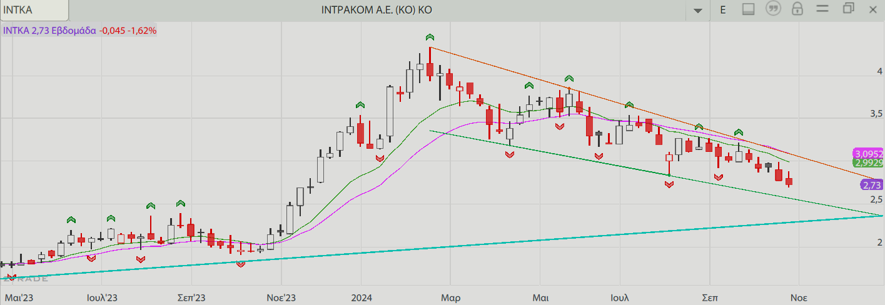
Task: Click the most recent red weekly candle
Action: pos(789,181)
